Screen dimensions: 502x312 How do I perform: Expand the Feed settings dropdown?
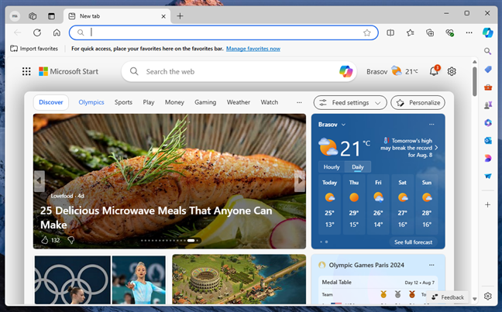point(350,103)
